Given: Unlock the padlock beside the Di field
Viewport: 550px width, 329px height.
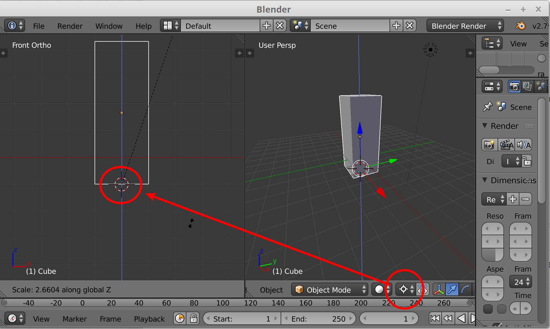Looking at the screenshot, I should coord(527,161).
